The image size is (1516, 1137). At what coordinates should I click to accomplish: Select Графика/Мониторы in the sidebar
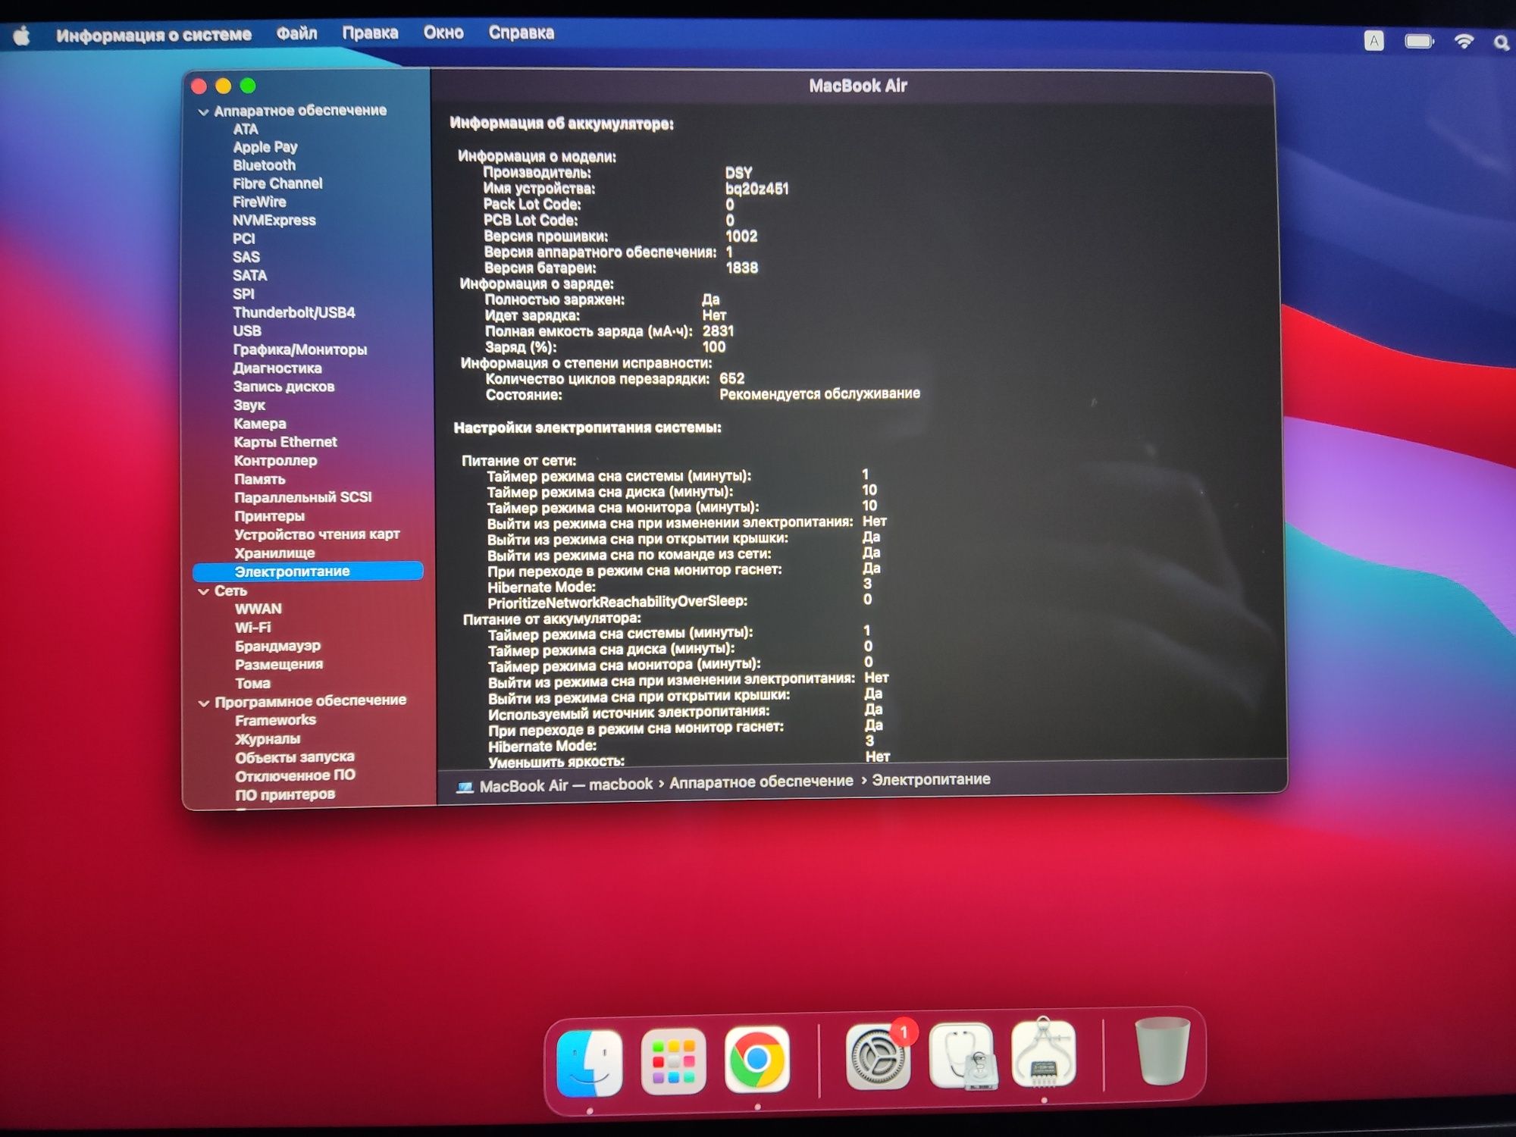pyautogui.click(x=300, y=350)
